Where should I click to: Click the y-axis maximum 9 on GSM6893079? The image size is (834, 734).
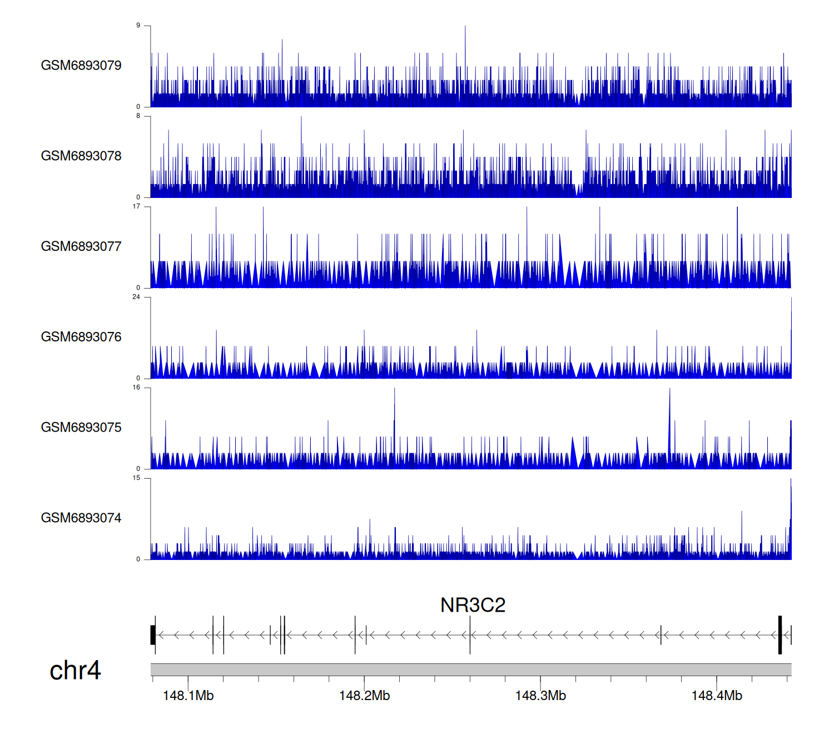[138, 26]
